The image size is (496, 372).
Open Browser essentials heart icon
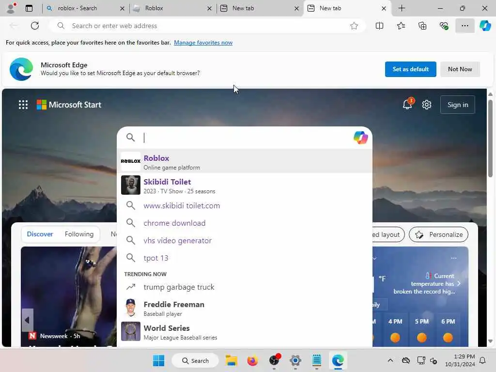[x=444, y=26]
